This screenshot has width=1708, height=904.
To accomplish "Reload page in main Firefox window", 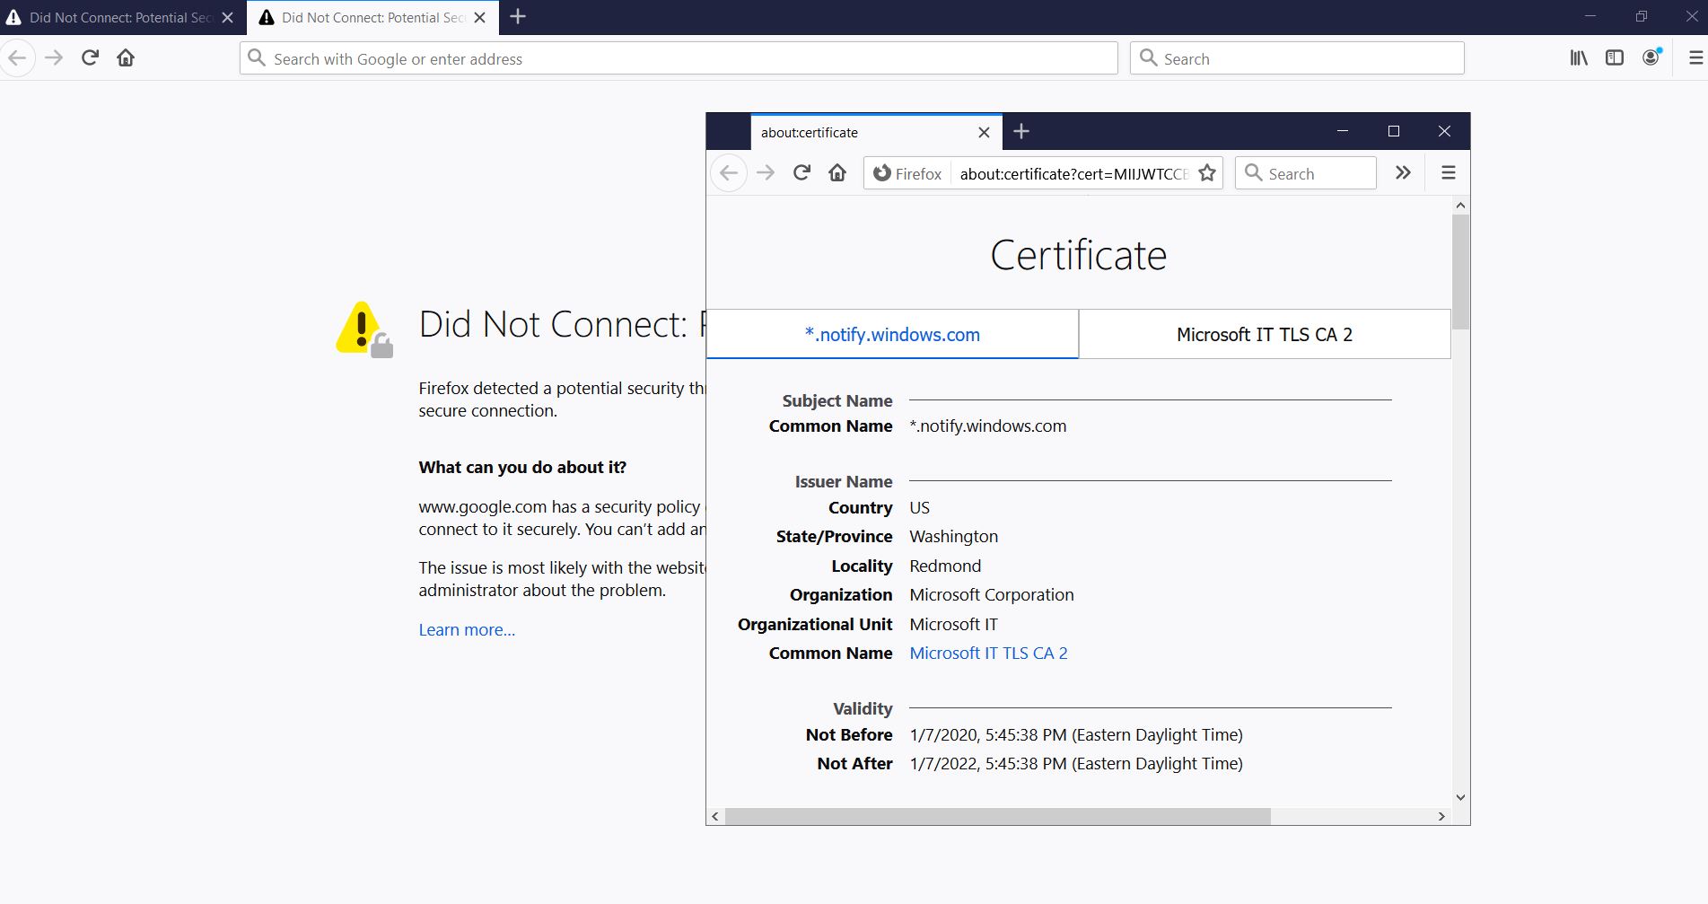I will [90, 58].
